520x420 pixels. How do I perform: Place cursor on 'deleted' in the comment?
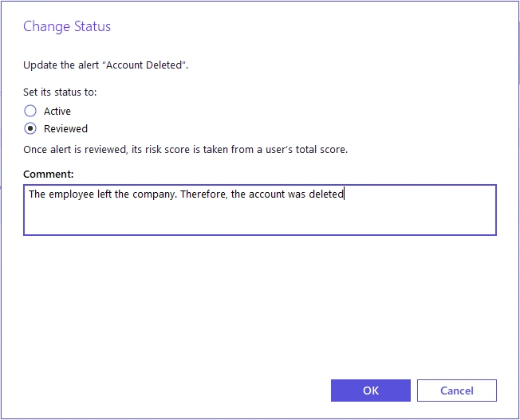click(325, 194)
